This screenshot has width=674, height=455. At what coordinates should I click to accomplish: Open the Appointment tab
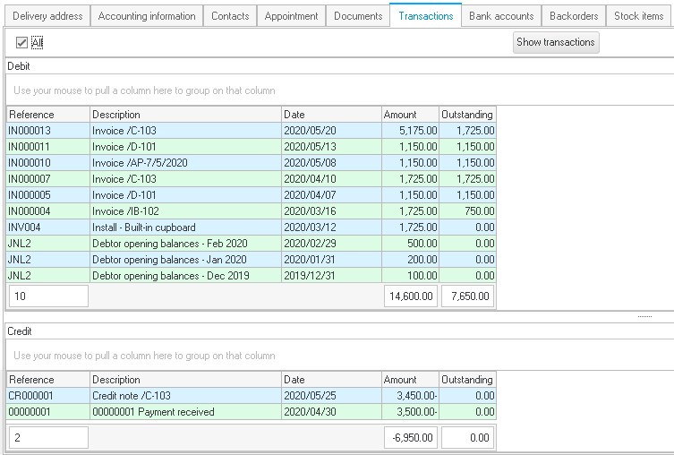pyautogui.click(x=291, y=16)
